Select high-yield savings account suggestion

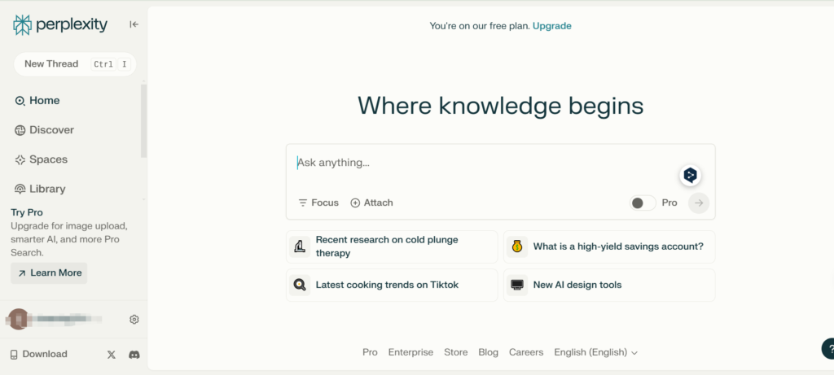(x=609, y=247)
